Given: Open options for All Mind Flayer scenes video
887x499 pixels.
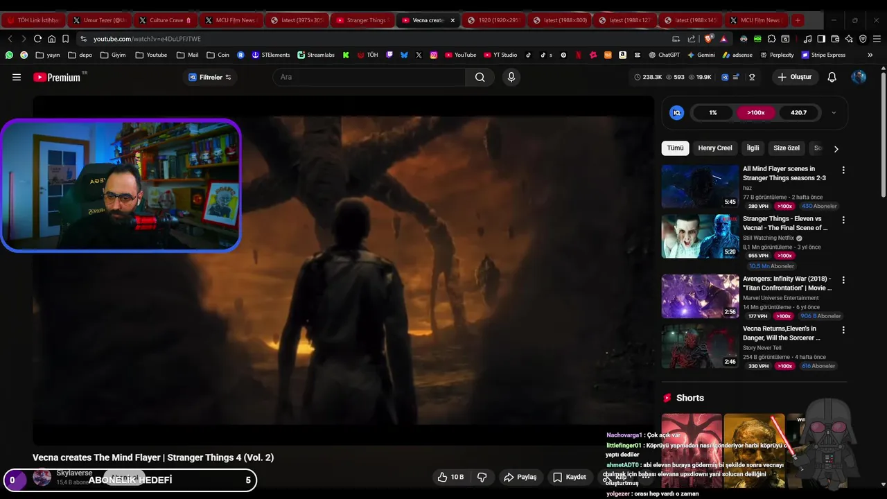Looking at the screenshot, I should tap(843, 170).
